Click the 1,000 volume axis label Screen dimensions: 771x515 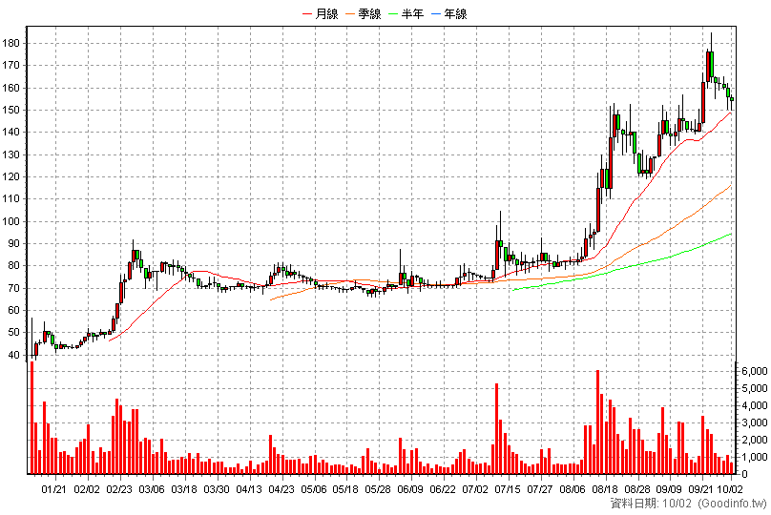(x=754, y=457)
